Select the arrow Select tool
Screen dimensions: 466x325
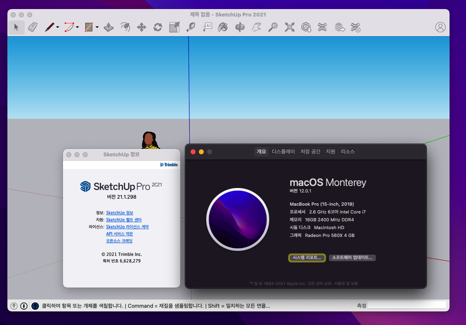[16, 27]
